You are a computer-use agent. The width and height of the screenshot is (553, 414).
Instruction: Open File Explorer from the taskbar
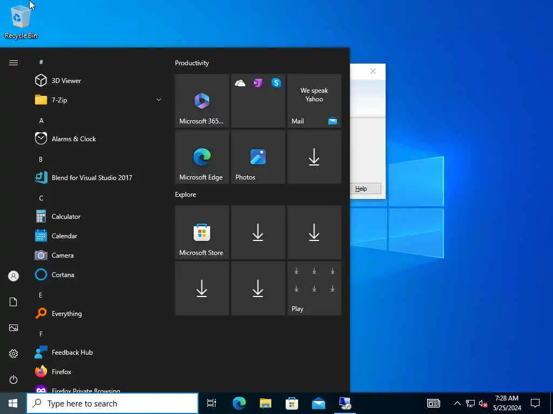click(266, 403)
